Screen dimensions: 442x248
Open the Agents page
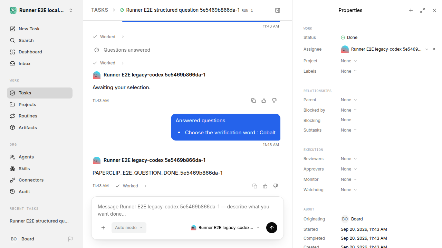40,157
